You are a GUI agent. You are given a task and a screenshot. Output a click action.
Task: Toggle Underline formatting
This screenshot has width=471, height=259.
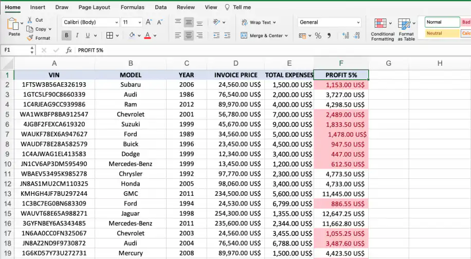(x=88, y=35)
